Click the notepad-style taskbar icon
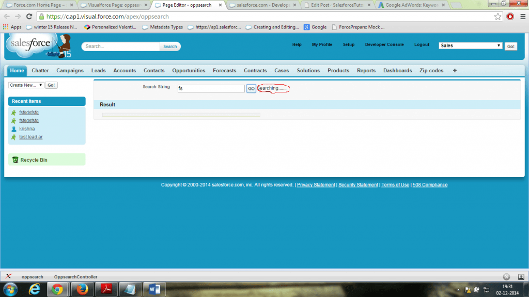Screen dimensions: 529x297 pos(130,289)
